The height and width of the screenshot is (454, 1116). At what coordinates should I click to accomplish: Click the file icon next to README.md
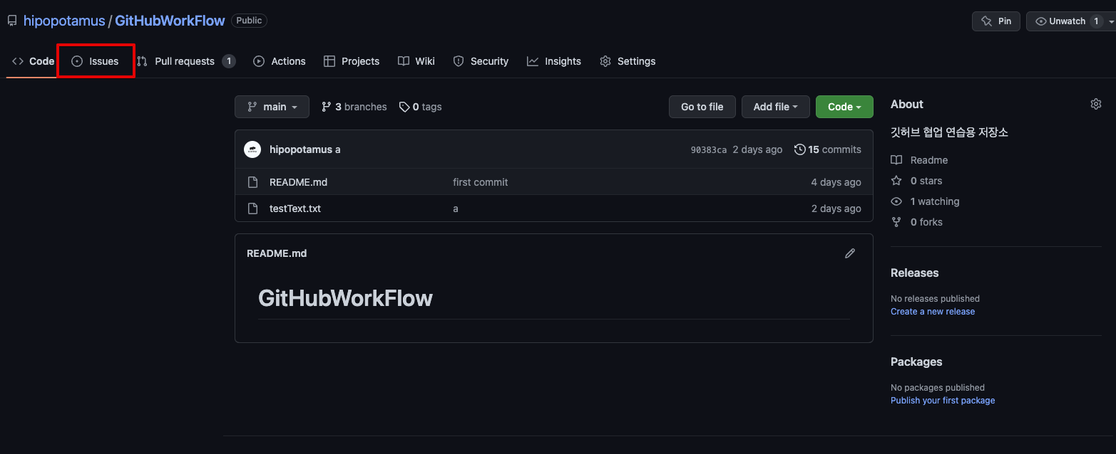252,182
